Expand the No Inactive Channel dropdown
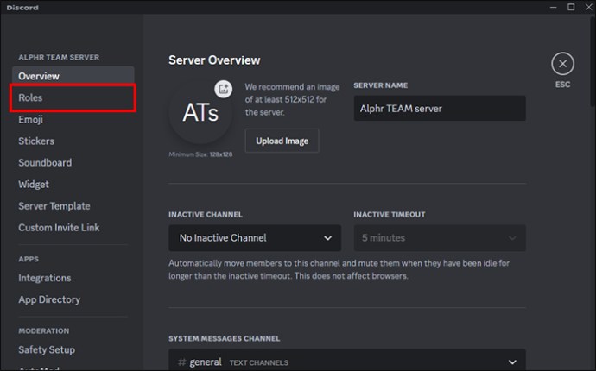 click(255, 238)
